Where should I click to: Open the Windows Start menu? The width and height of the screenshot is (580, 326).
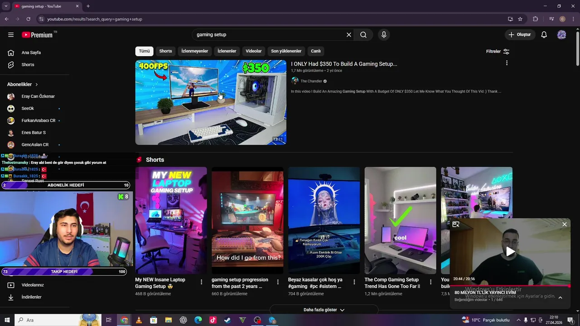[x=7, y=320]
